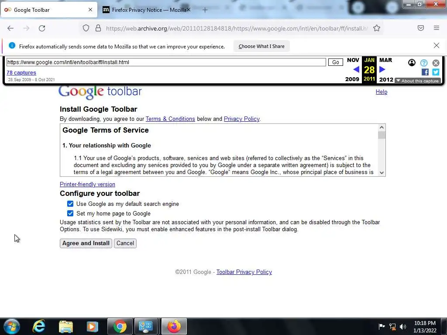The height and width of the screenshot is (335, 447).
Task: Switch to Firefox Privacy Notice tab
Action: pyautogui.click(x=146, y=10)
